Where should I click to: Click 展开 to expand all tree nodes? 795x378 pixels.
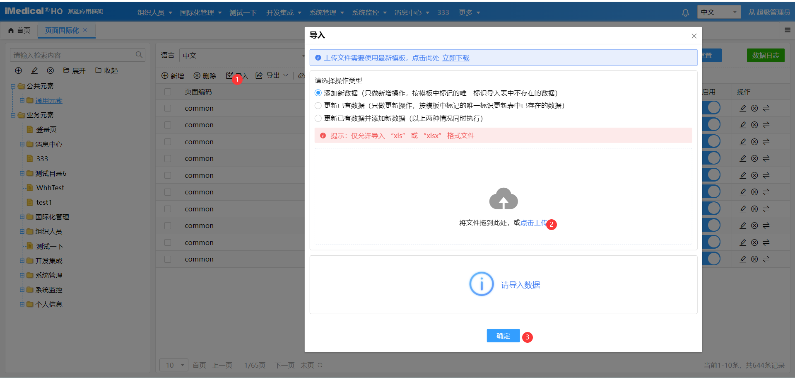[75, 70]
